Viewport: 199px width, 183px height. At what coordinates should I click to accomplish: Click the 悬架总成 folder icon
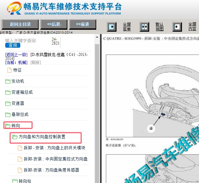tap(8, 115)
